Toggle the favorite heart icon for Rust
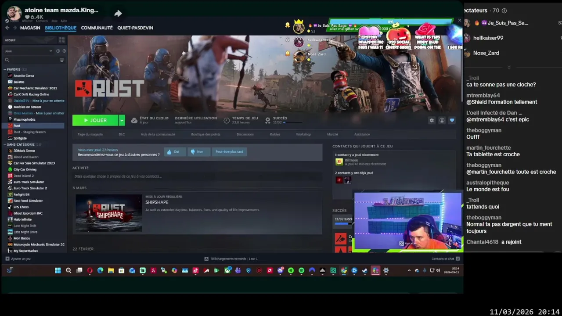The image size is (562, 316). (x=452, y=120)
